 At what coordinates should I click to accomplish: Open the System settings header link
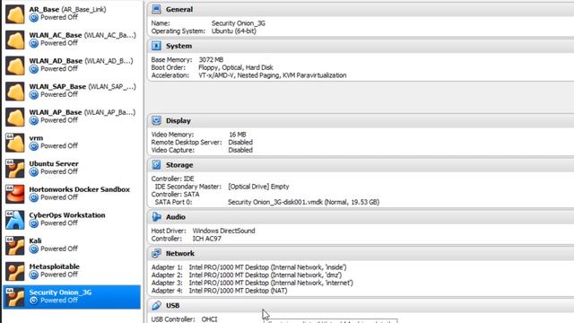pos(178,46)
